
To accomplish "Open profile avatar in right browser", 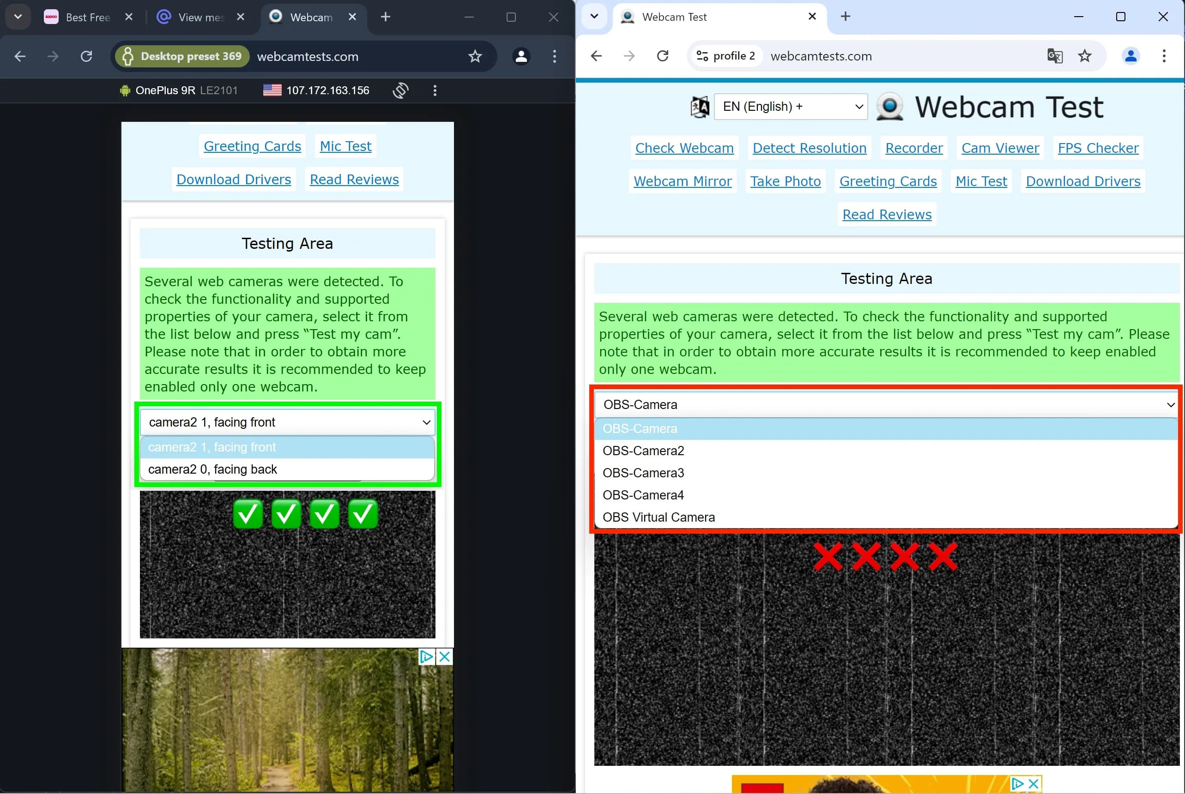I will tap(1131, 56).
